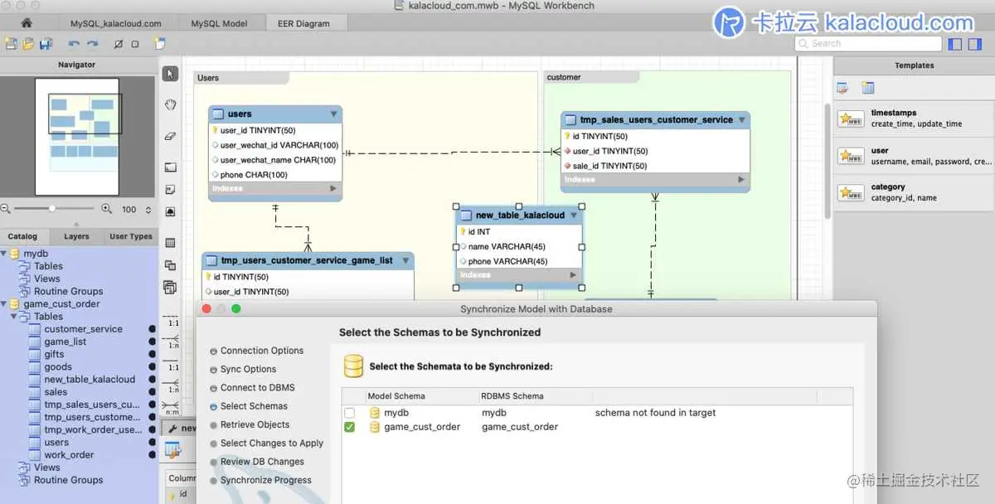Collapse the mydb schema tree node
Screen dimensions: 995x504
4,254
